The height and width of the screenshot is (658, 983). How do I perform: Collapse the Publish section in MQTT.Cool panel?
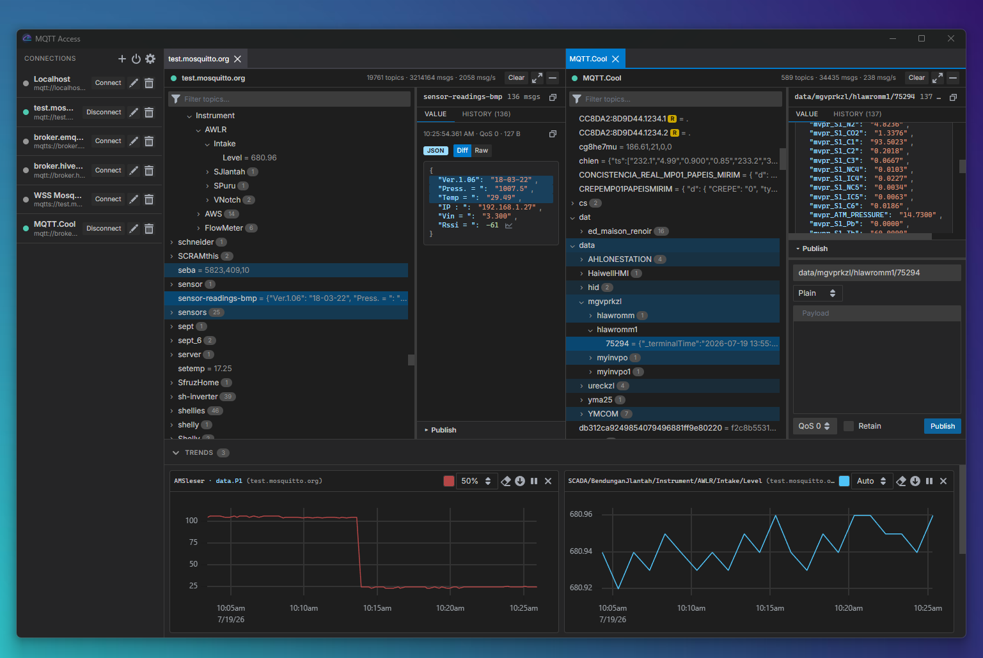(x=812, y=249)
